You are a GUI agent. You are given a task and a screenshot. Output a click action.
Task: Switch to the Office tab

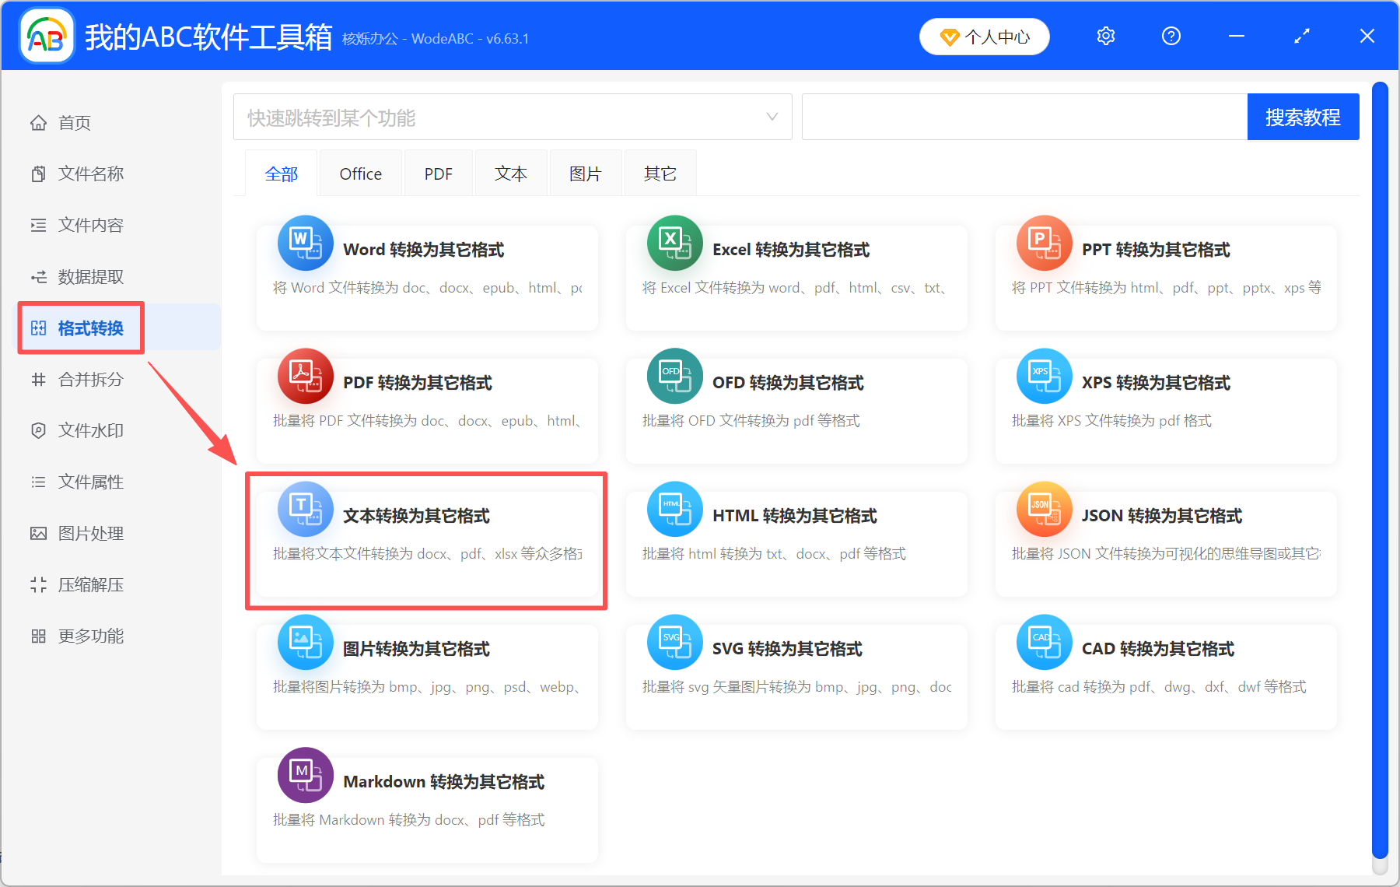click(x=360, y=173)
